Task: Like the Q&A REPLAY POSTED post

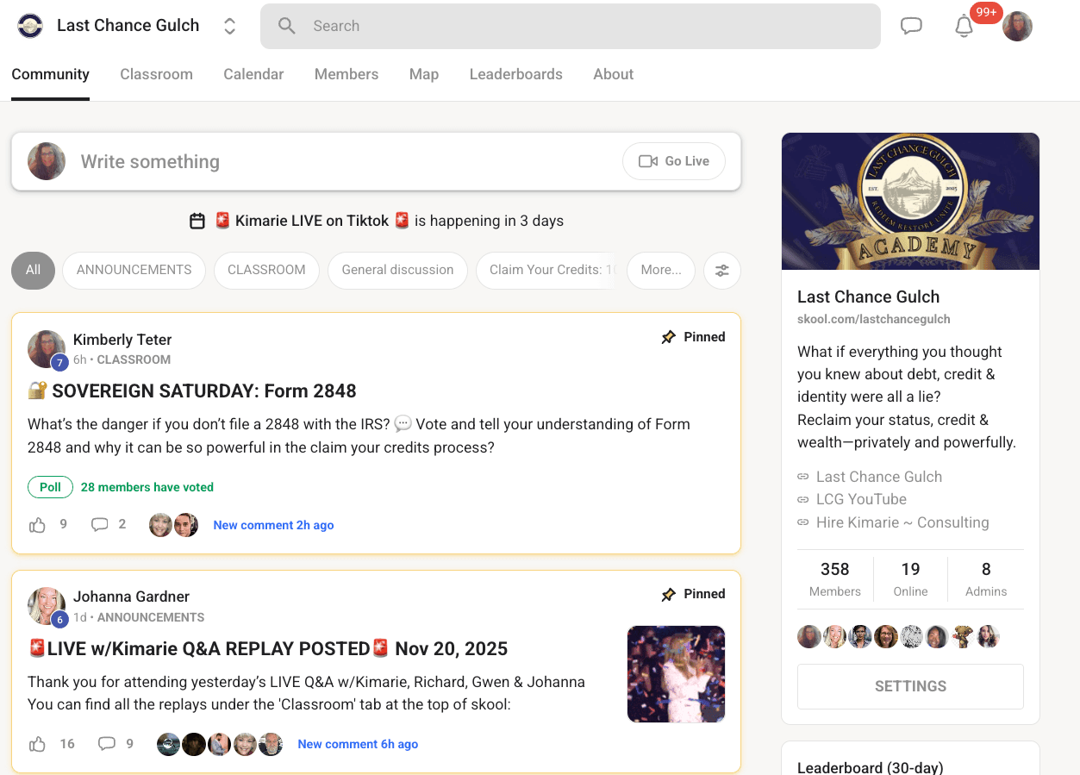Action: 37,744
